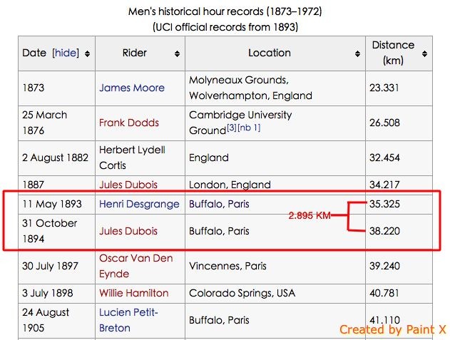
Task: Toggle the [hide] control in the Date header
Action: pos(66,53)
